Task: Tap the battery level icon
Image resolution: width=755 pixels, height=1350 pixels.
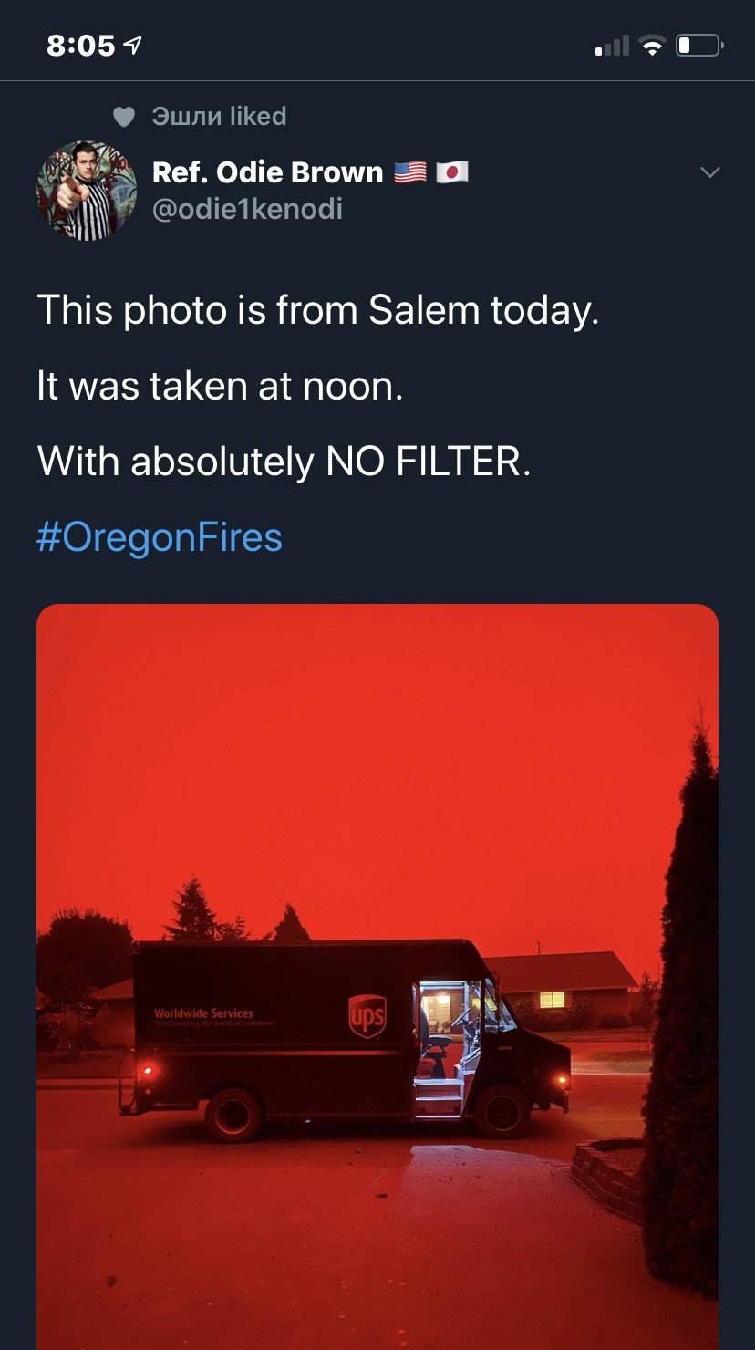Action: point(698,45)
